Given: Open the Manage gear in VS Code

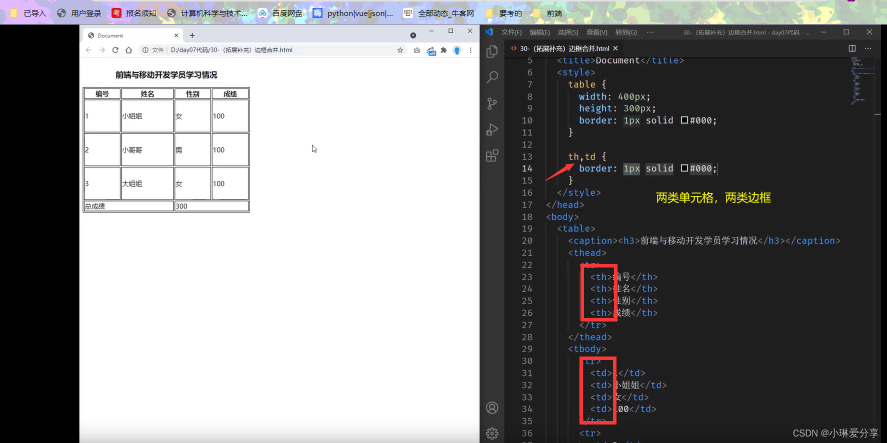Looking at the screenshot, I should [492, 433].
